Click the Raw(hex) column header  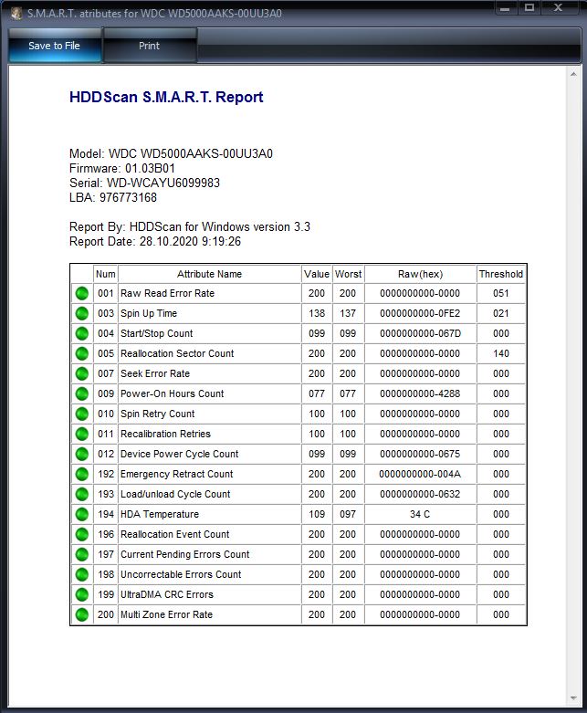421,274
